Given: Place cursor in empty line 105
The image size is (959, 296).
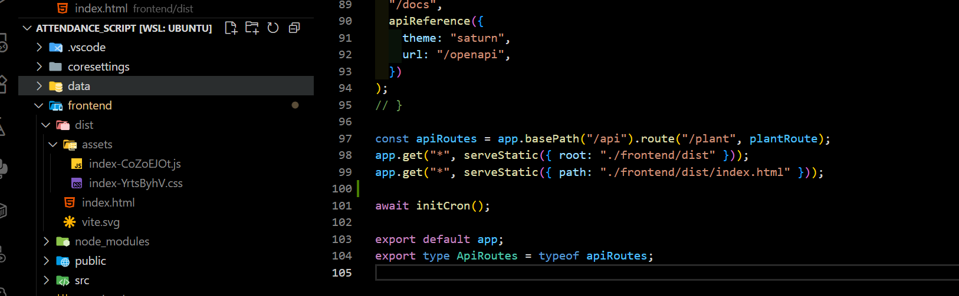Looking at the screenshot, I should (x=666, y=272).
